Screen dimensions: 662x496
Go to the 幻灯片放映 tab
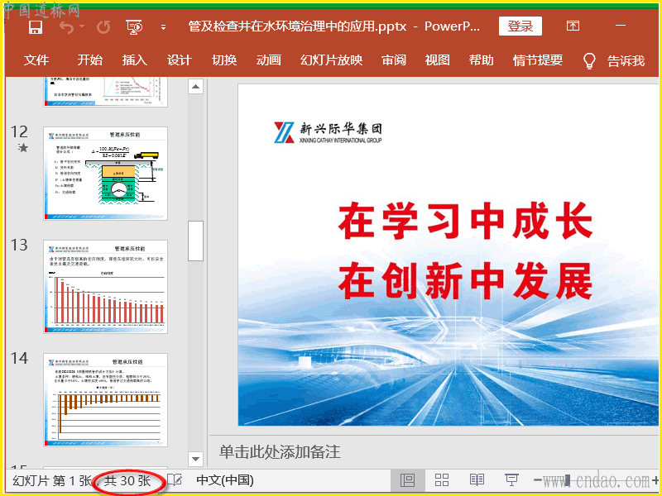[332, 60]
